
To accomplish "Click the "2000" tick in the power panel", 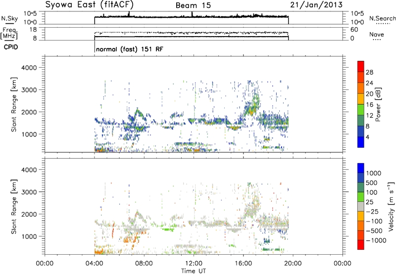I will (29, 112).
